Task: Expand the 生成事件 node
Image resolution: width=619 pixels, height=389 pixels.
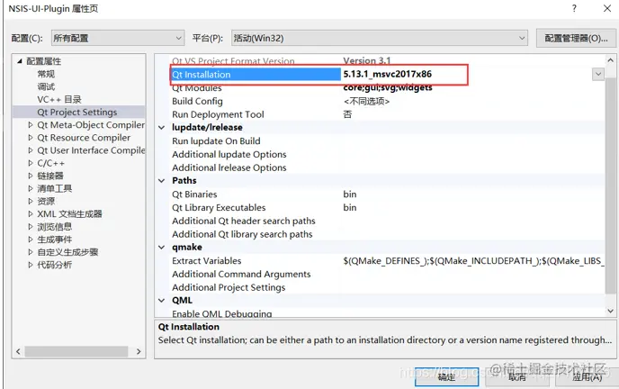Action: click(x=31, y=240)
